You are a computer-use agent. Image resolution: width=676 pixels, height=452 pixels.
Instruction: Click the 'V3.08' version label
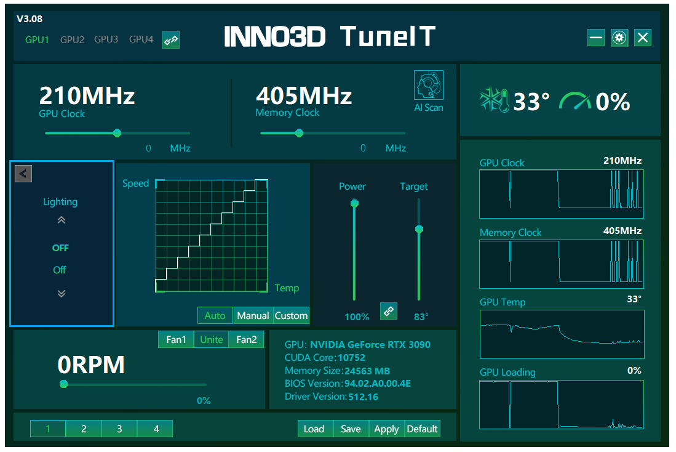[x=30, y=19]
